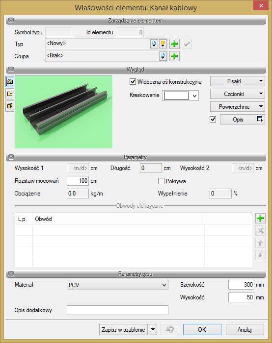Click the Zapisz w szablonie button

[123, 329]
